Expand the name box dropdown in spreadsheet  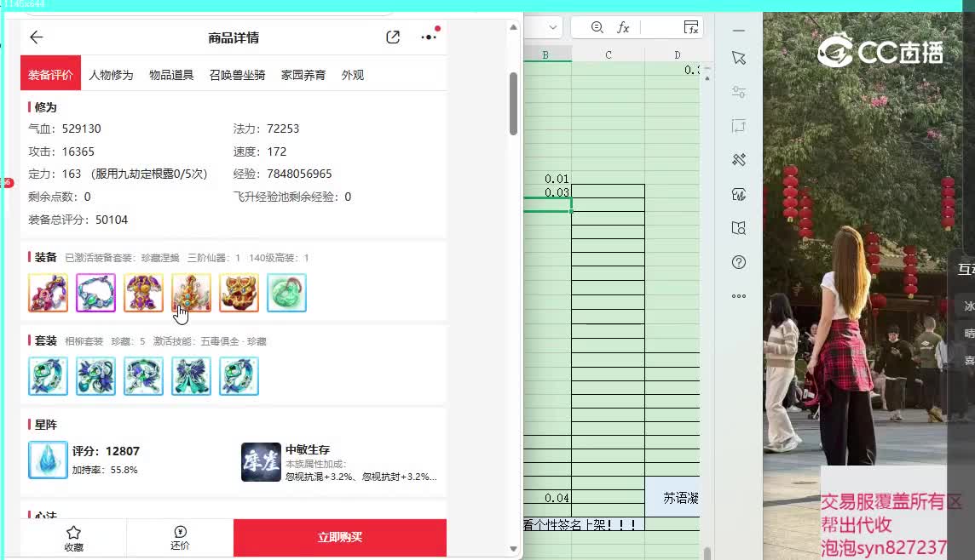553,27
